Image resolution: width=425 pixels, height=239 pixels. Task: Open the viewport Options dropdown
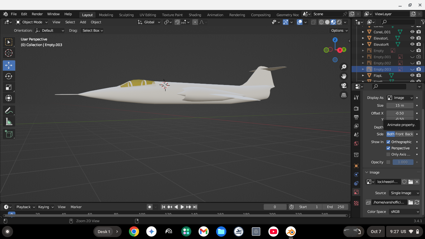pos(339,30)
